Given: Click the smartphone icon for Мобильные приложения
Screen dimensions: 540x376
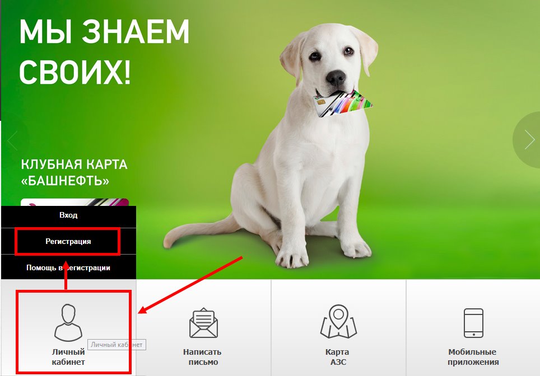Looking at the screenshot, I should coord(473,323).
